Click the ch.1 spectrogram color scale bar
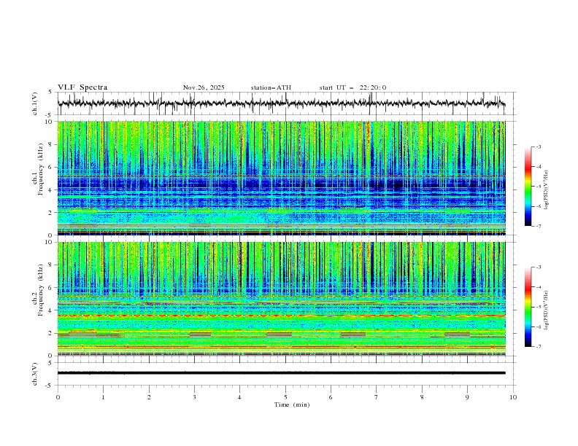578x446 pixels. click(x=528, y=187)
